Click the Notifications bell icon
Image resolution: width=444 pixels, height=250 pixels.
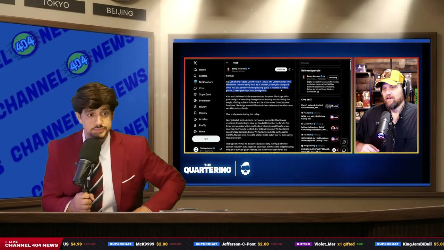click(x=195, y=82)
